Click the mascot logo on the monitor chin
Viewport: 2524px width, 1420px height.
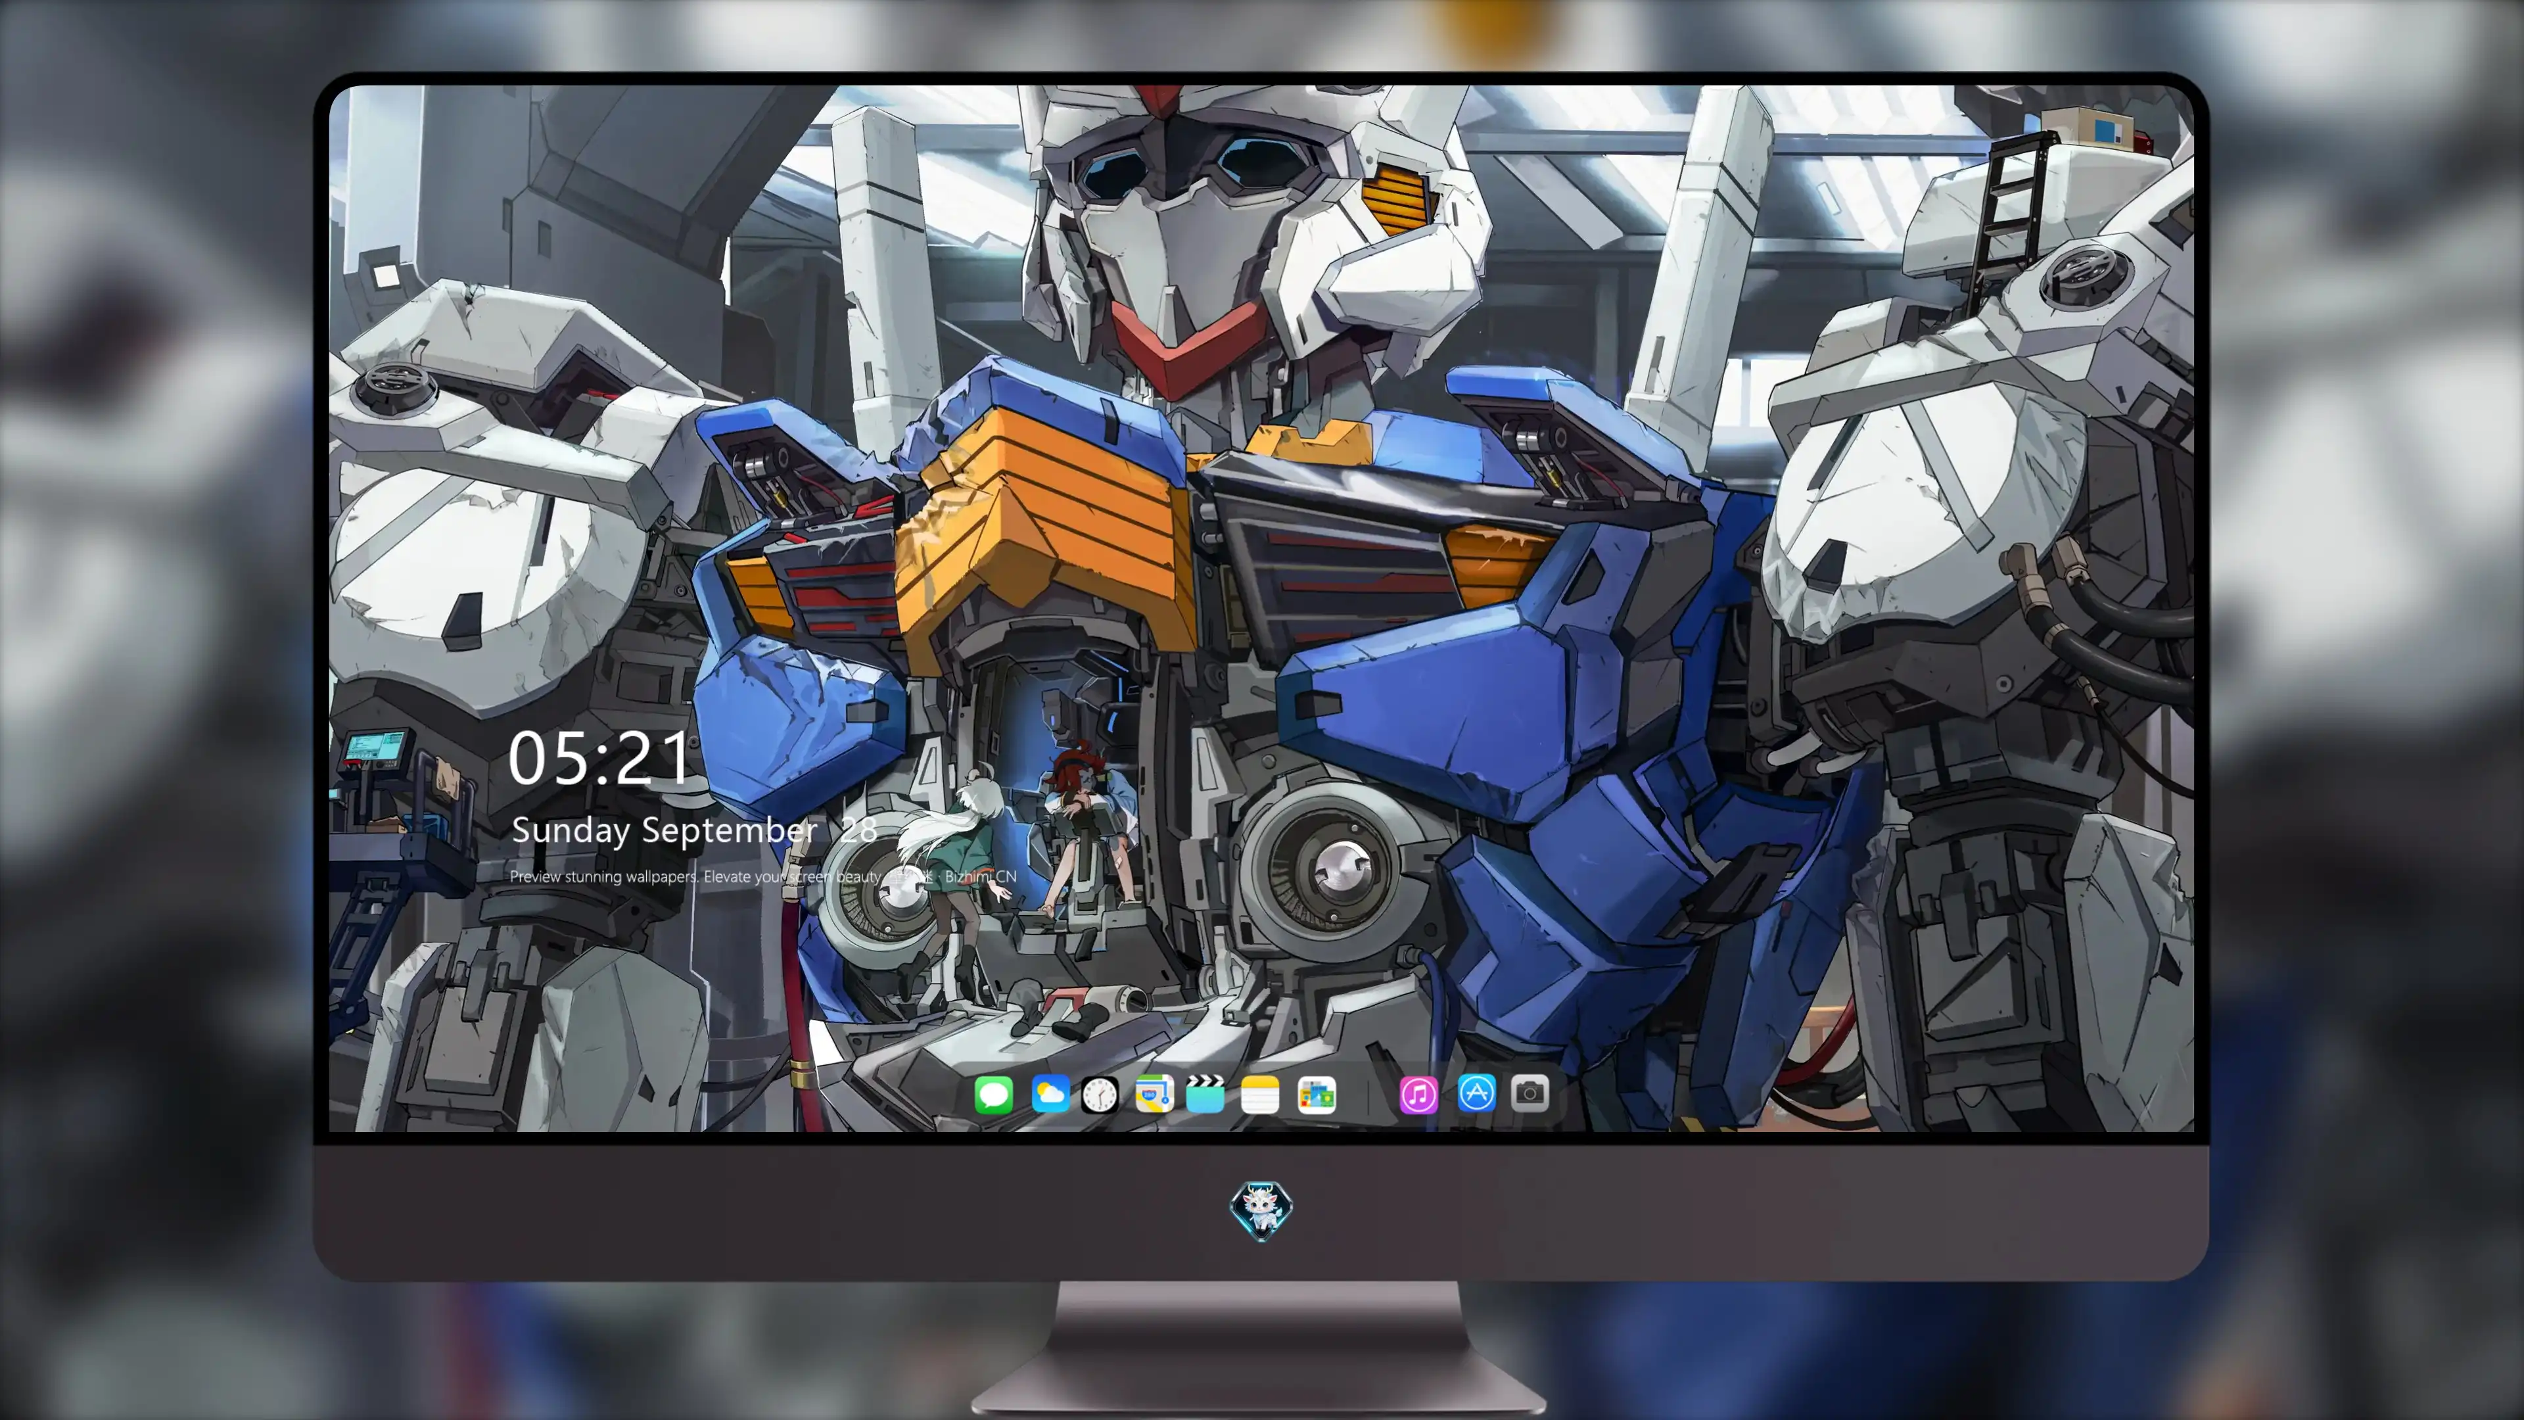[x=1261, y=1210]
